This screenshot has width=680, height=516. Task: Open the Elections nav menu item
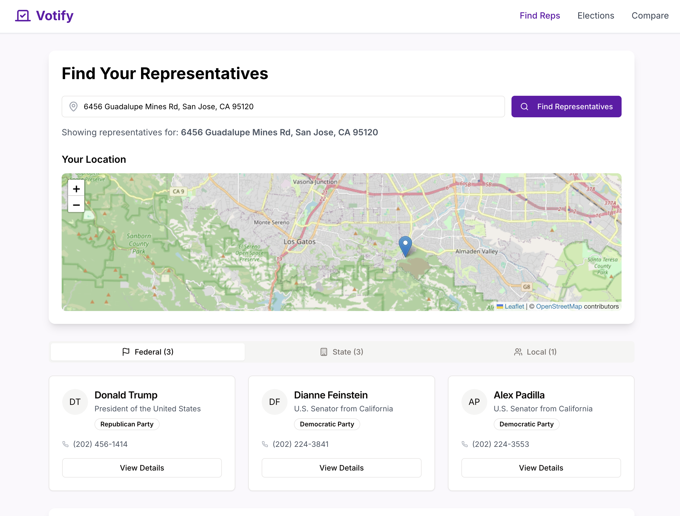click(595, 16)
